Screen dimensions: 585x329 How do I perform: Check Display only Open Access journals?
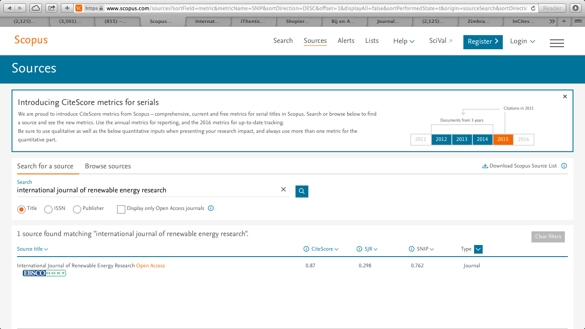(121, 209)
